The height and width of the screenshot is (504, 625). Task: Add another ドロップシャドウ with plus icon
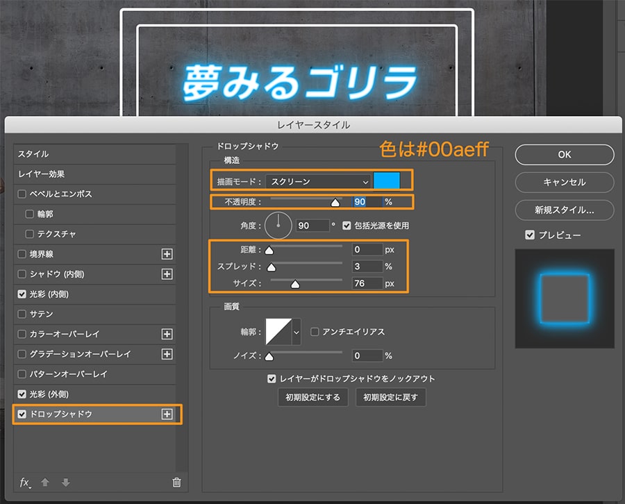click(167, 414)
